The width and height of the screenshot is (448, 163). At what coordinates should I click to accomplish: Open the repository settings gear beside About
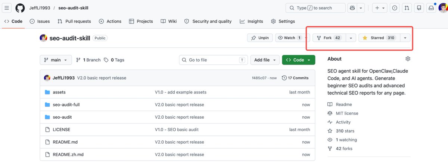(x=408, y=59)
